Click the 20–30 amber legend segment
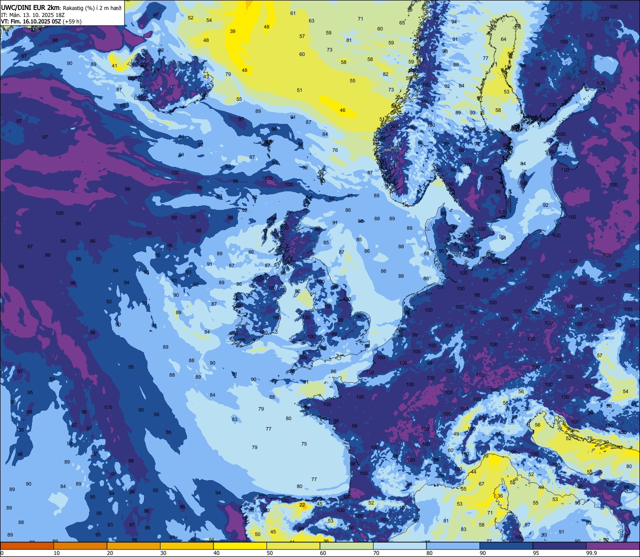 (x=133, y=546)
